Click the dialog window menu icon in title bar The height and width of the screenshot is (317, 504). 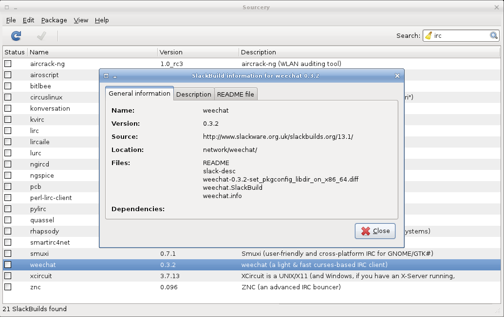tap(106, 76)
